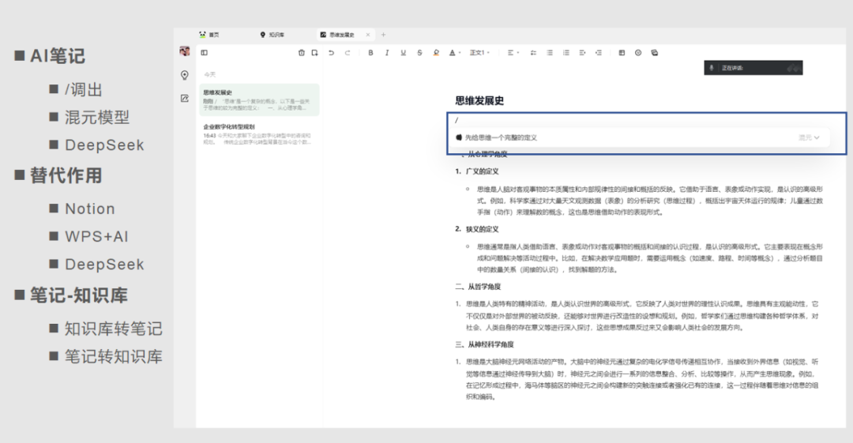
Task: Toggle underline formatting
Action: click(403, 53)
